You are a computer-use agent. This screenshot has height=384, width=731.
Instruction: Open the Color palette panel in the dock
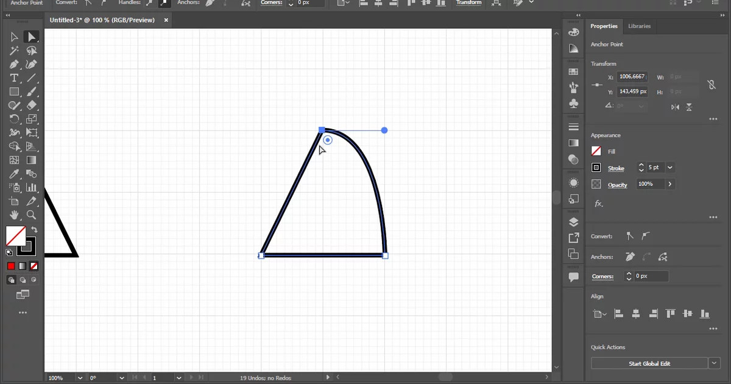(x=573, y=32)
